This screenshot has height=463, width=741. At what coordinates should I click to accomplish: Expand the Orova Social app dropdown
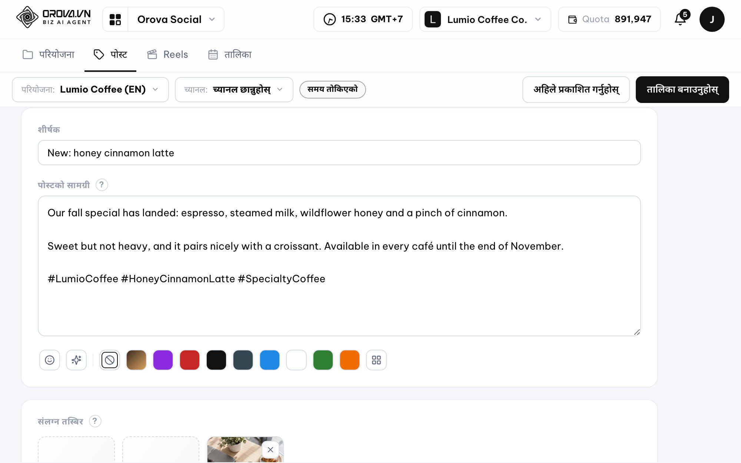(176, 19)
